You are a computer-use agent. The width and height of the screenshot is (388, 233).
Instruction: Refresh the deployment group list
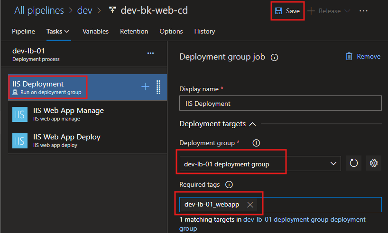tap(353, 163)
